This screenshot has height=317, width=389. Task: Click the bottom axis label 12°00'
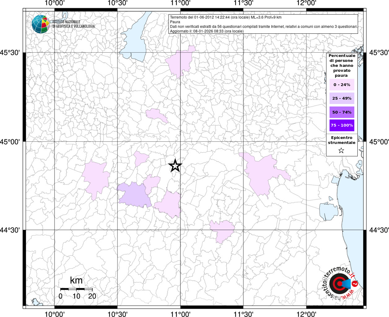(306, 314)
